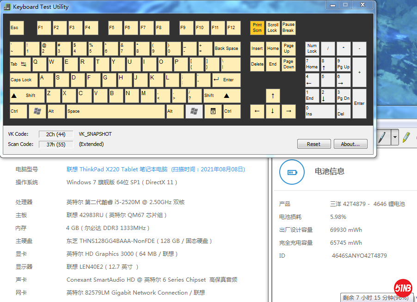Toggle the Caps Lock key
Image resolution: width=417 pixels, height=302 pixels.
coord(24,80)
